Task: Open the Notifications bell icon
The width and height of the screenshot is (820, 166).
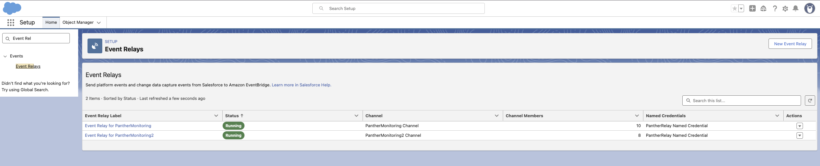Action: tap(796, 8)
